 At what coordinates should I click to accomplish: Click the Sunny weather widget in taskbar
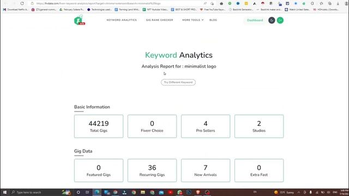284,192
